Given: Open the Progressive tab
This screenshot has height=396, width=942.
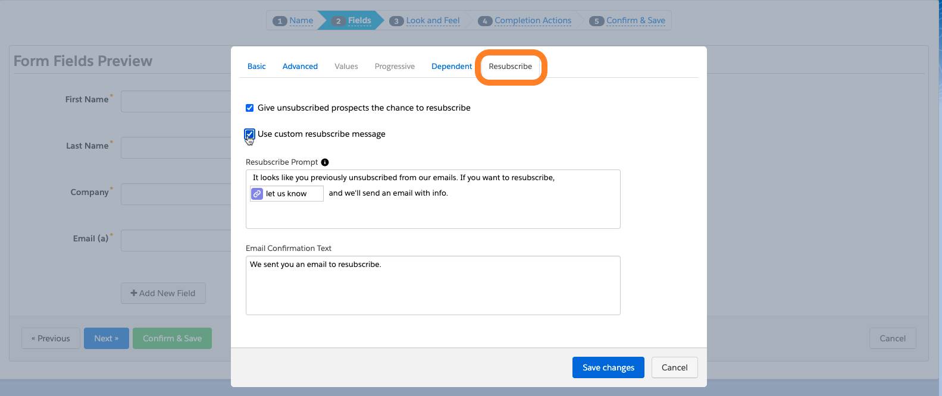Looking at the screenshot, I should pyautogui.click(x=395, y=67).
